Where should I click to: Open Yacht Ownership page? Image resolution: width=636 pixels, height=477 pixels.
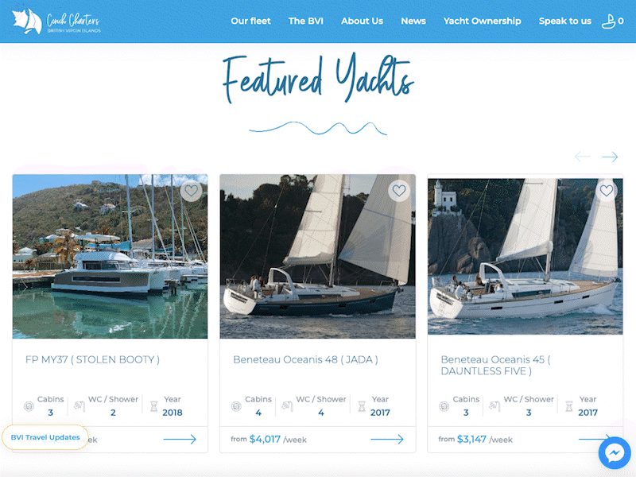click(x=482, y=21)
